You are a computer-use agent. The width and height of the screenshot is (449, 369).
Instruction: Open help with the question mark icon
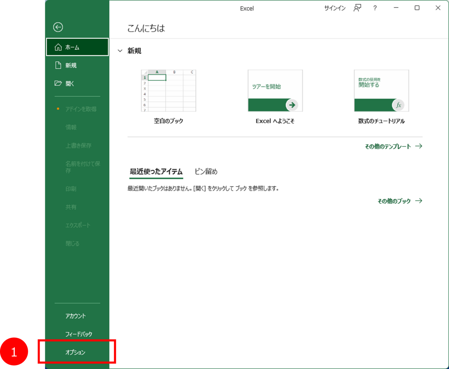pyautogui.click(x=375, y=8)
